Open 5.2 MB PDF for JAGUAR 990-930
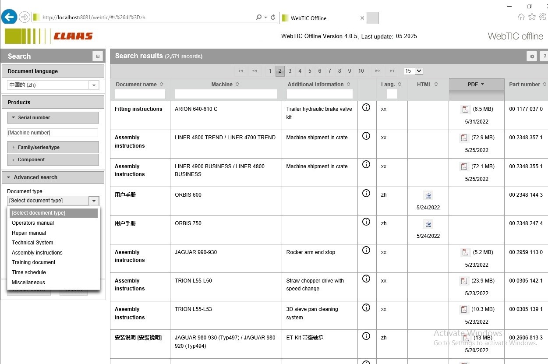The width and height of the screenshot is (548, 364). click(x=465, y=252)
